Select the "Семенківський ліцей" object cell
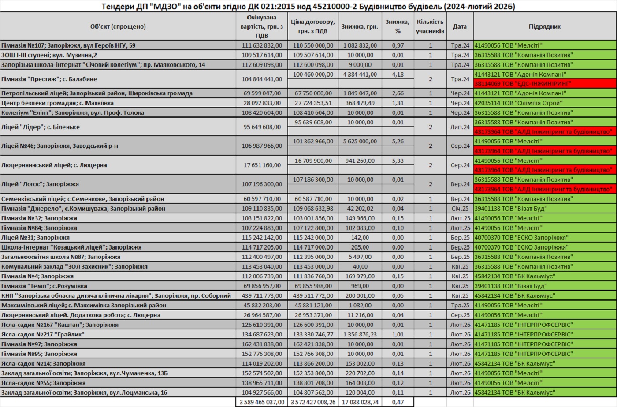Image resolution: width=617 pixels, height=407 pixels. [x=118, y=199]
